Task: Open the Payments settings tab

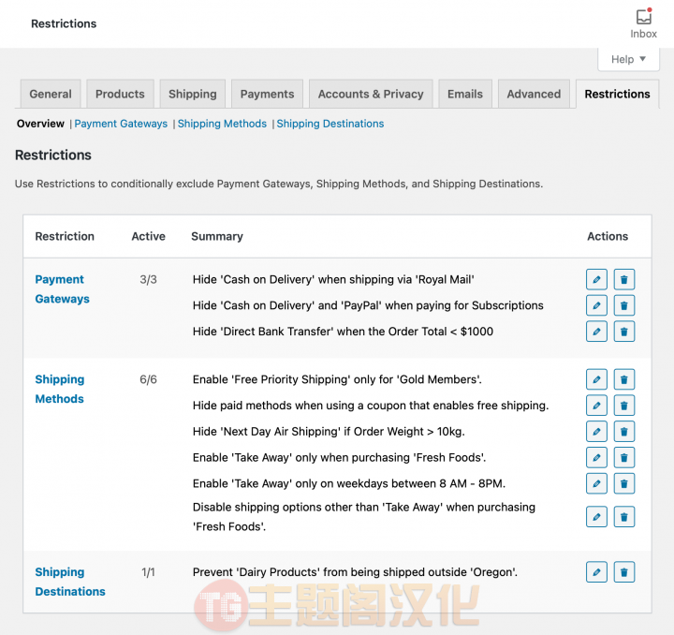Action: [267, 94]
